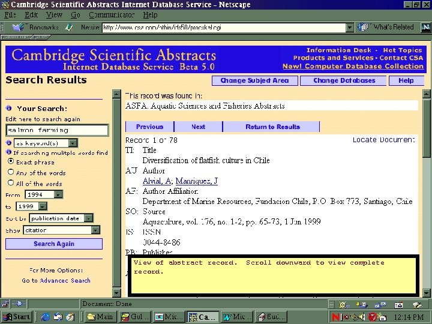The width and height of the screenshot is (432, 324).
Task: Click the Locate Document link
Action: click(x=384, y=140)
